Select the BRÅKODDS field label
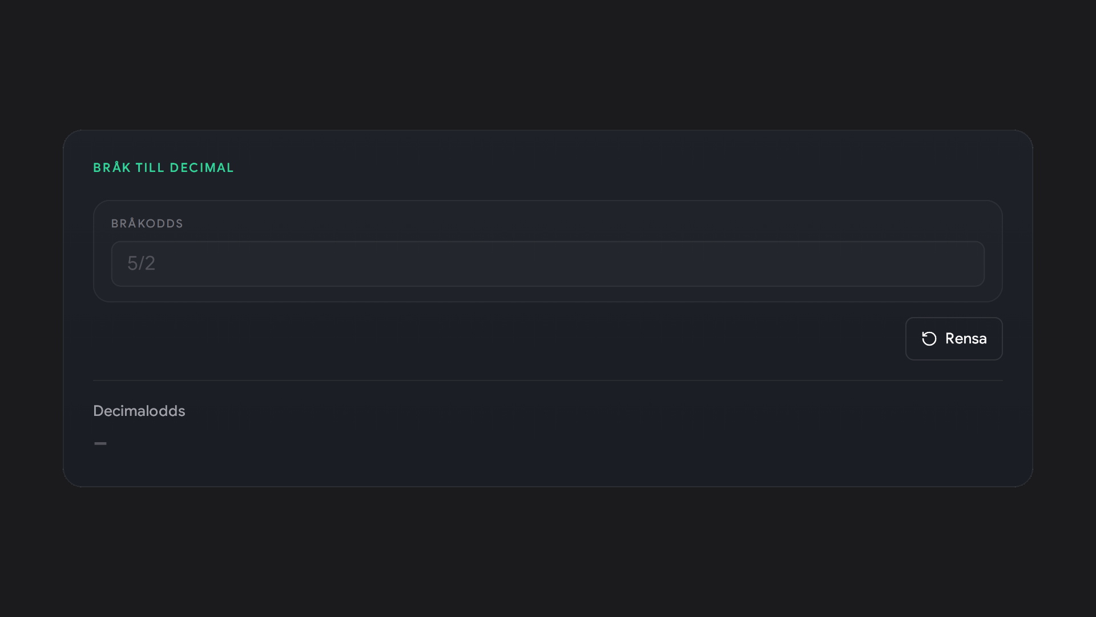The image size is (1096, 617). coord(147,223)
